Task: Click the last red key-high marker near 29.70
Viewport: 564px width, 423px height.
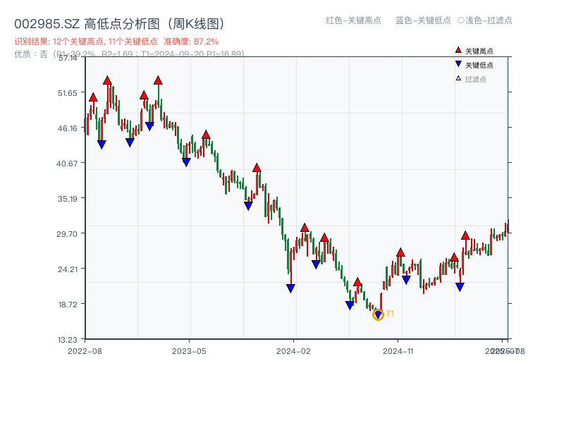Action: 465,235
